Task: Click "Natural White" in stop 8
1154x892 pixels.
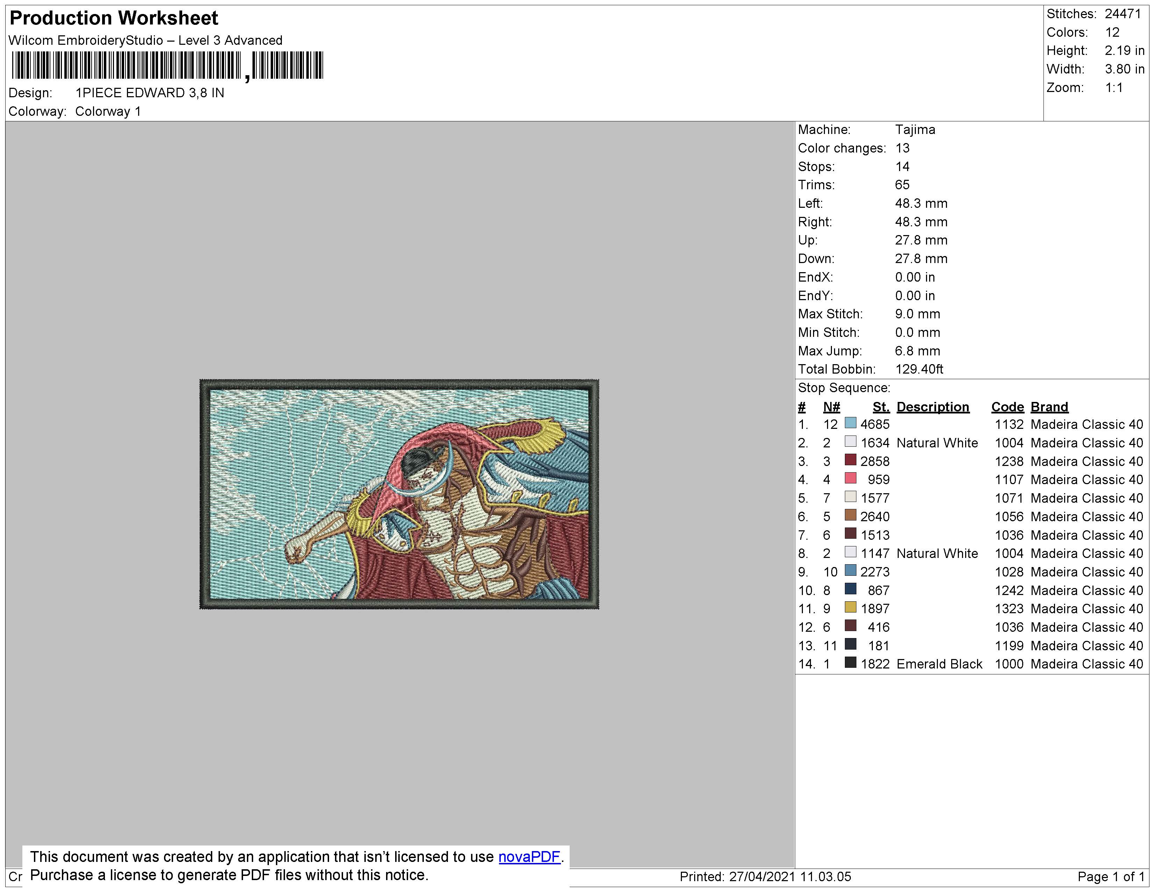Action: [x=937, y=553]
